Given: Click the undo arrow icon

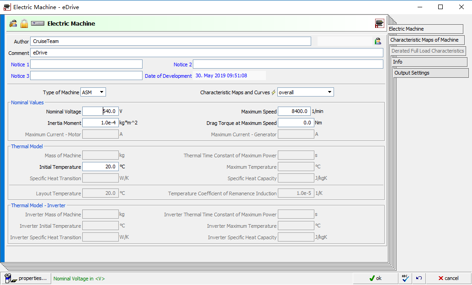Looking at the screenshot, I should coord(419,278).
